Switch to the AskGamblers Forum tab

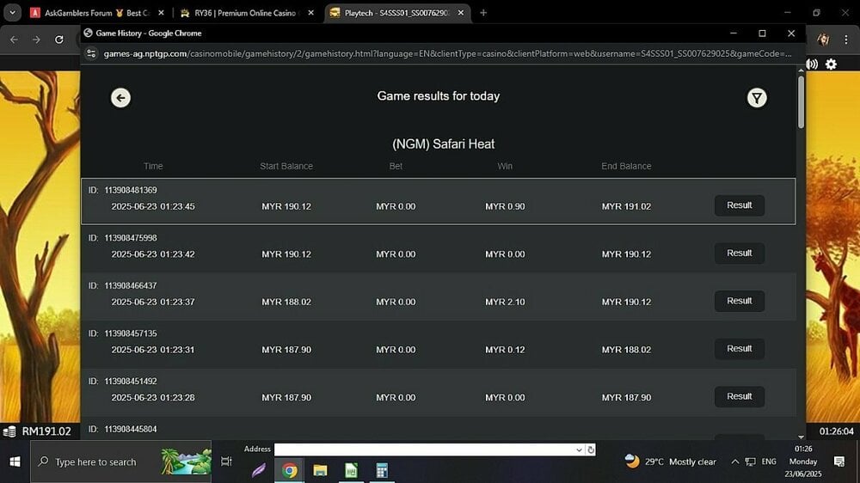tap(96, 13)
